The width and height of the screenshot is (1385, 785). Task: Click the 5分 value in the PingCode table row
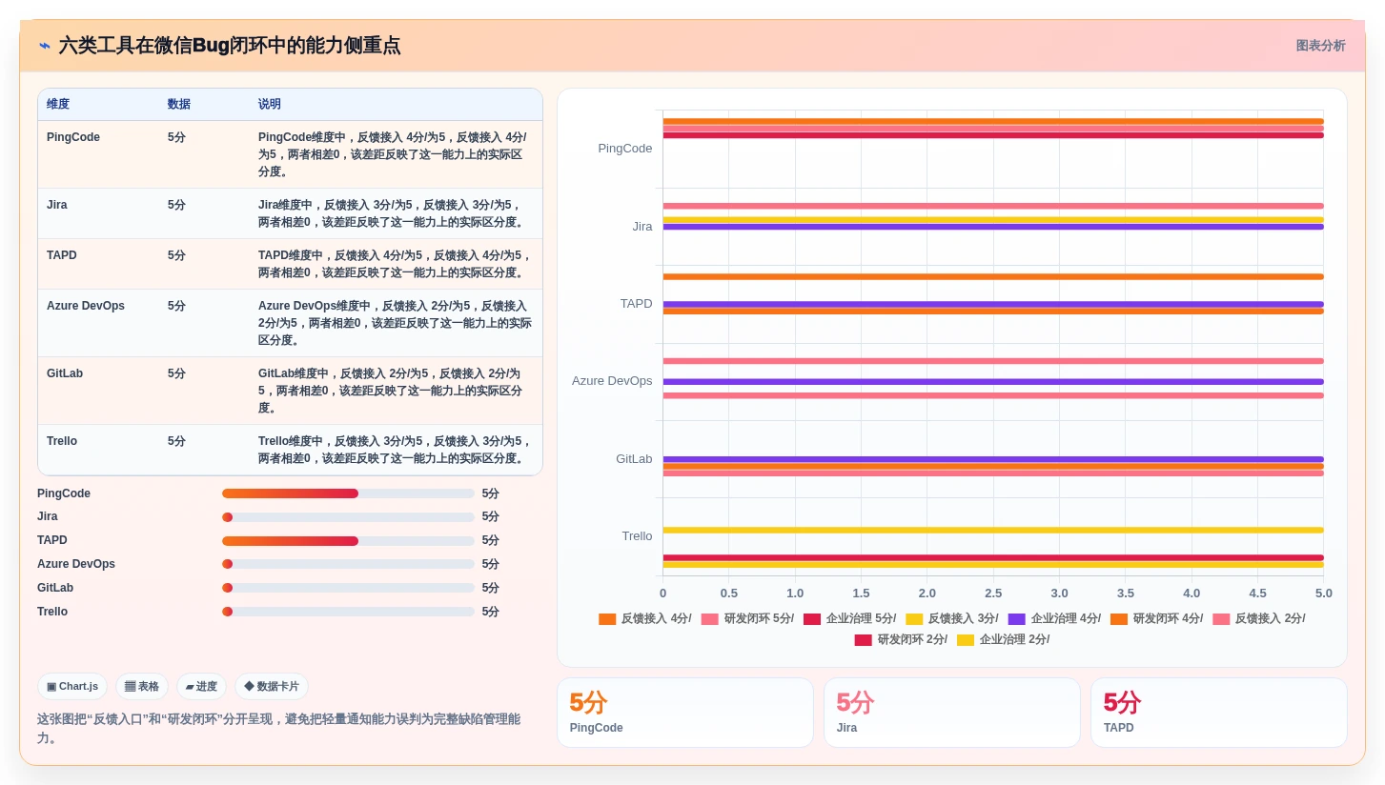pos(176,137)
